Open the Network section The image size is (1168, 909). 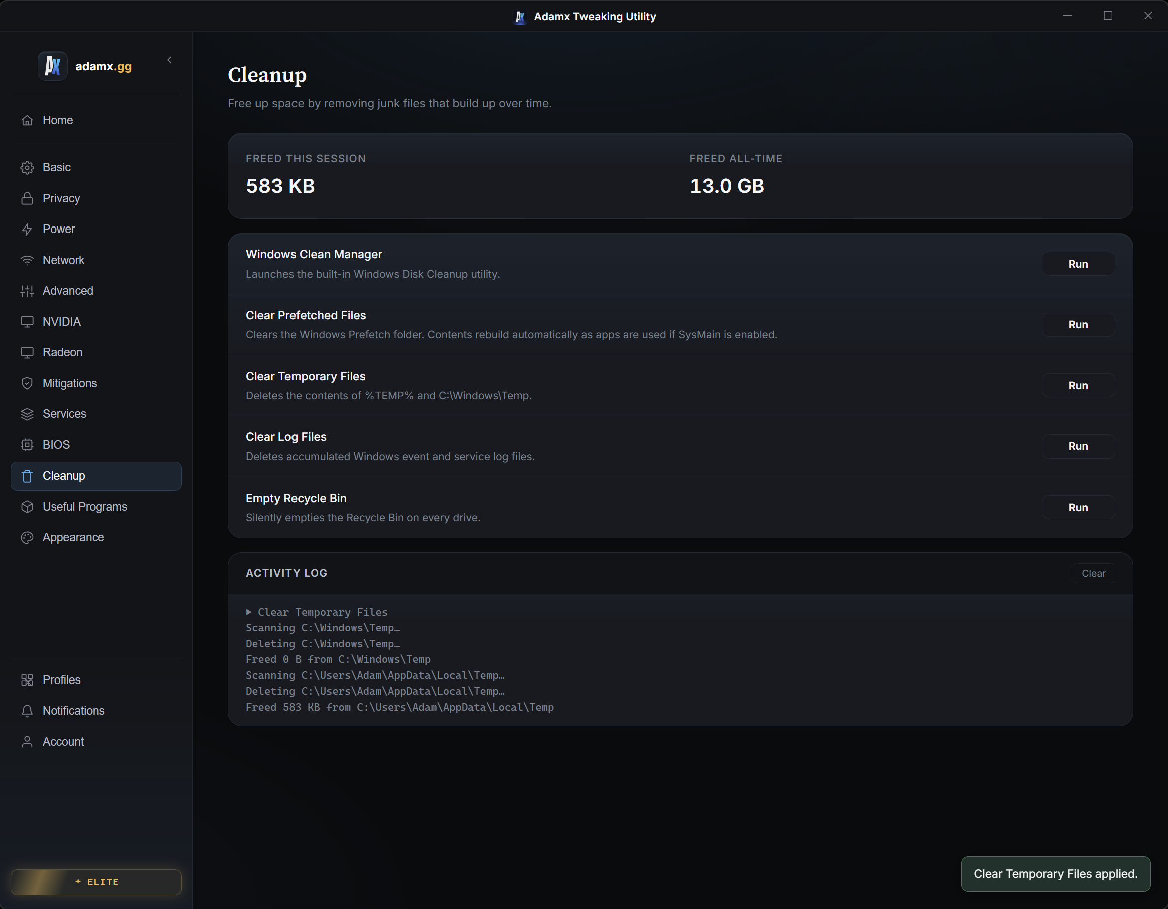96,260
